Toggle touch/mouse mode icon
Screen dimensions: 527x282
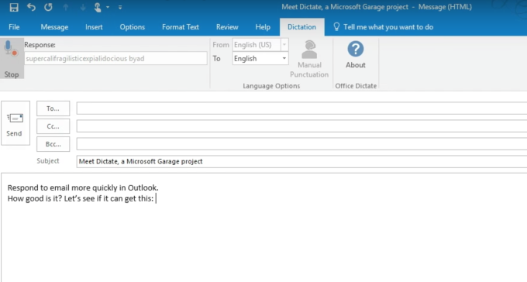(98, 7)
